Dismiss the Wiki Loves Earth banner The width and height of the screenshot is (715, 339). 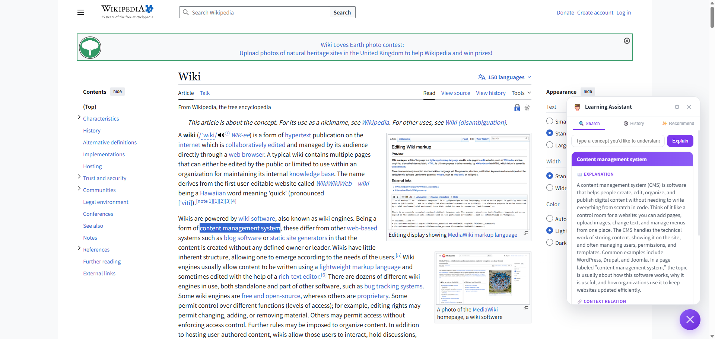(627, 41)
